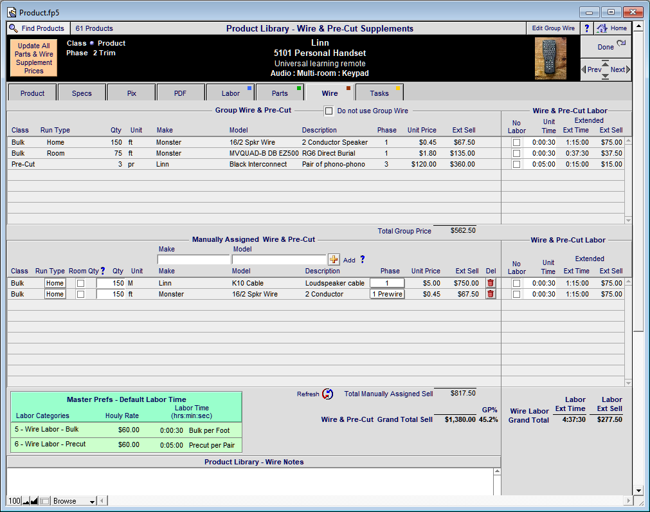
Task: Toggle the status area icon in bottom bar
Action: [x=44, y=501]
